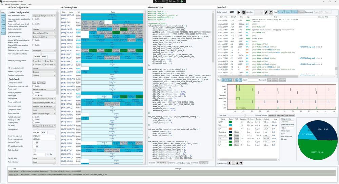The image size is (339, 184).
Task: Open Peripheral 1 Power mode dropdown
Action: [44, 89]
